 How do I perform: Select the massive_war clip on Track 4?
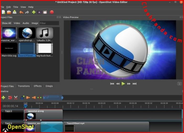pos(32,127)
